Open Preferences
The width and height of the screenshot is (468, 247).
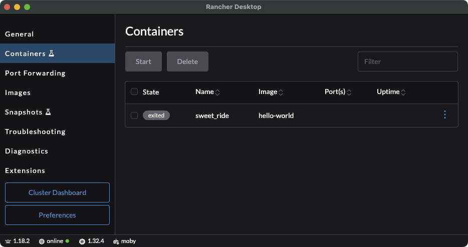click(57, 215)
